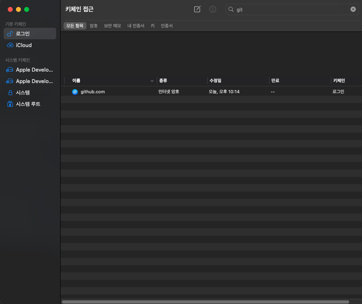Viewport: 362px width, 304px height.
Task: Click the 시스템 keychain lock icon
Action: click(x=10, y=93)
